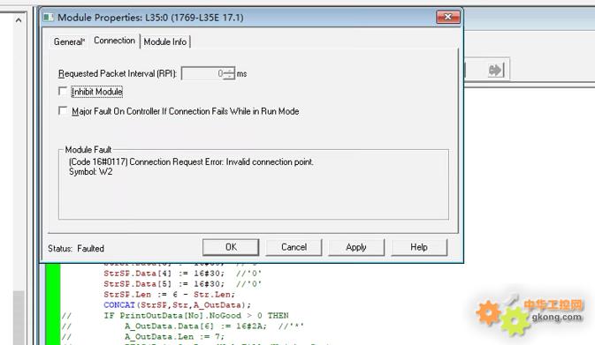Switch to the General tab

point(69,41)
